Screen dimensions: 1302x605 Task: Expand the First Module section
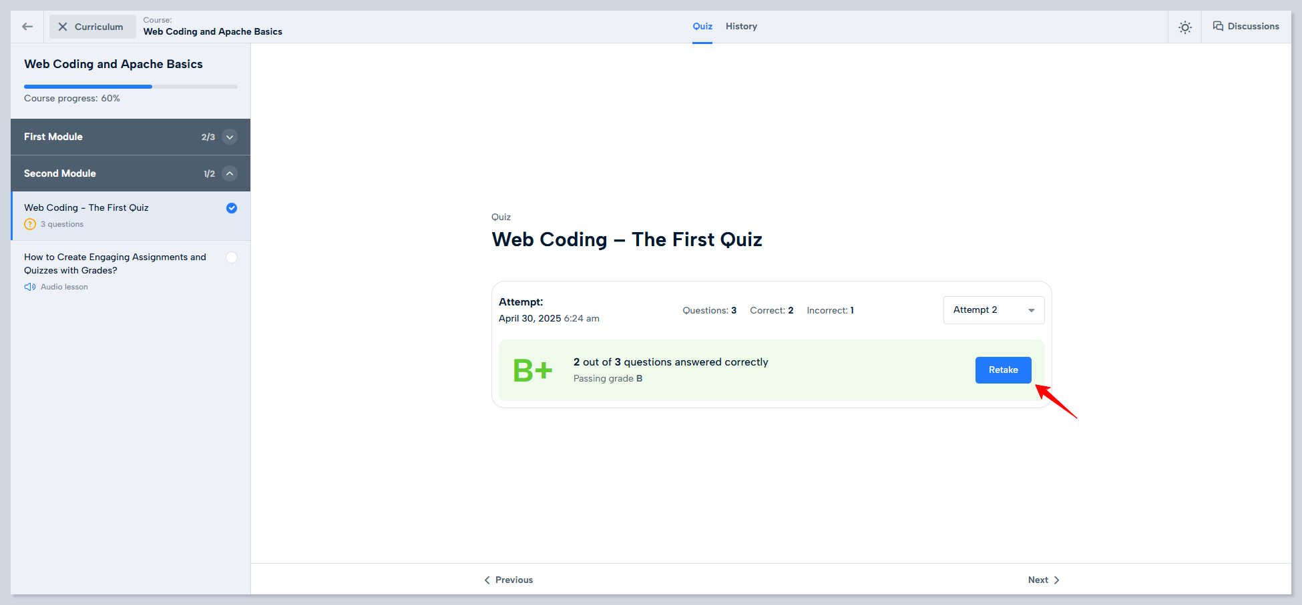230,137
